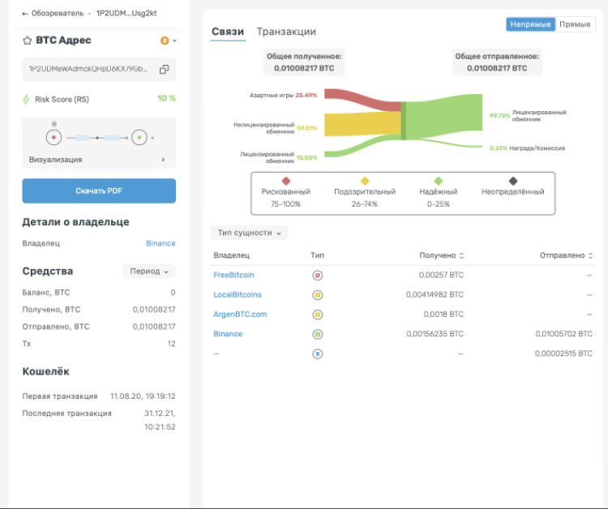
Task: Click the yellow Нелицензированный обменник flow band
Action: (x=362, y=124)
